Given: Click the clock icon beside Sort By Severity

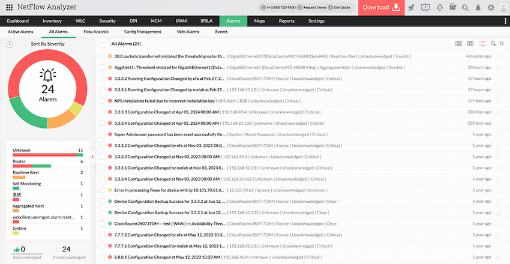Looking at the screenshot, I should 10,44.
